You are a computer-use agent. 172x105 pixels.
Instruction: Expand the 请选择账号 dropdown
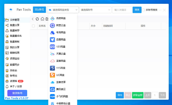click(95, 10)
